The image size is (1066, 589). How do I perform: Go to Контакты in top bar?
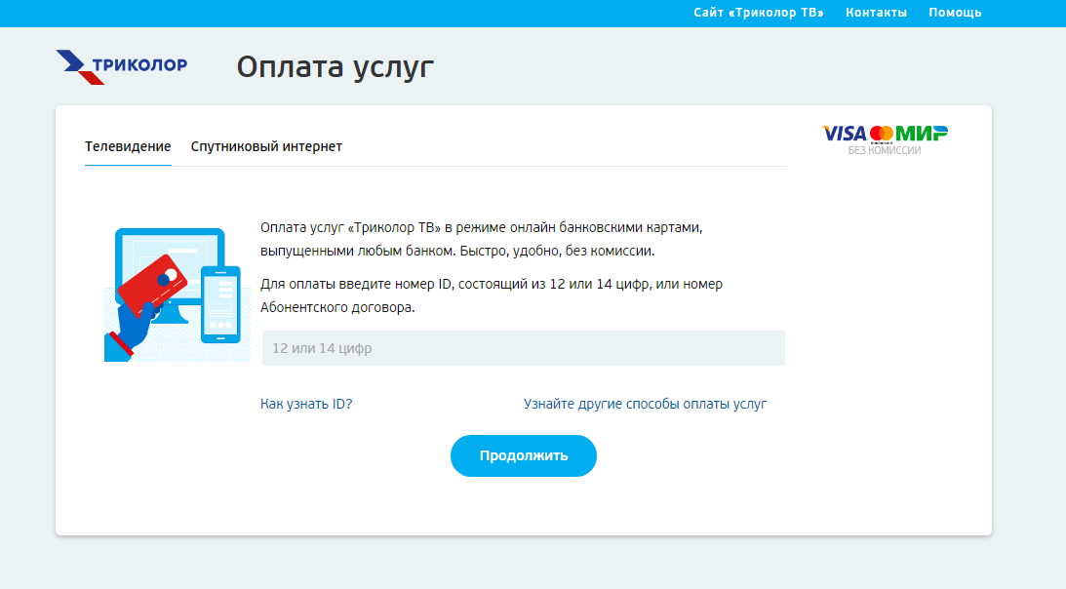876,13
